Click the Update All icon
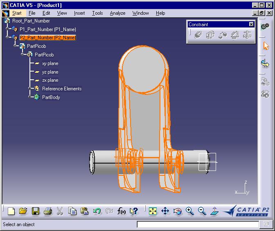This screenshot has width=275, height=231. coord(265,63)
